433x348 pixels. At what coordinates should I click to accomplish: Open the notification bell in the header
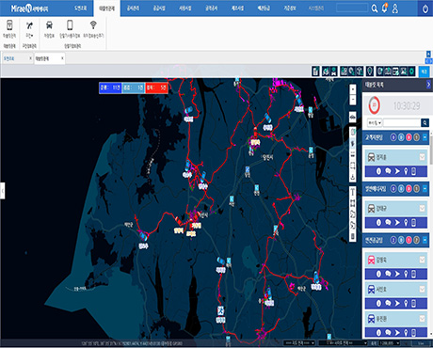[x=384, y=8]
